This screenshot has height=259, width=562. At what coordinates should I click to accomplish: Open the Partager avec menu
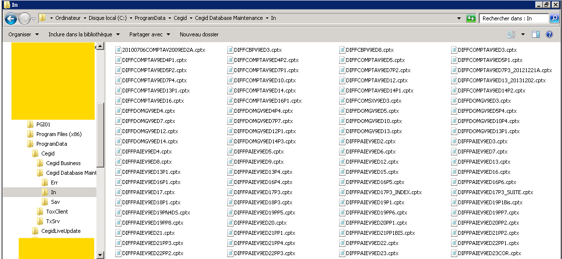[149, 34]
